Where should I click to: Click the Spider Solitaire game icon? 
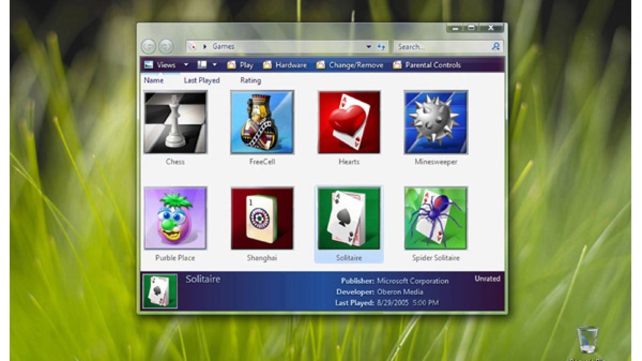point(435,218)
